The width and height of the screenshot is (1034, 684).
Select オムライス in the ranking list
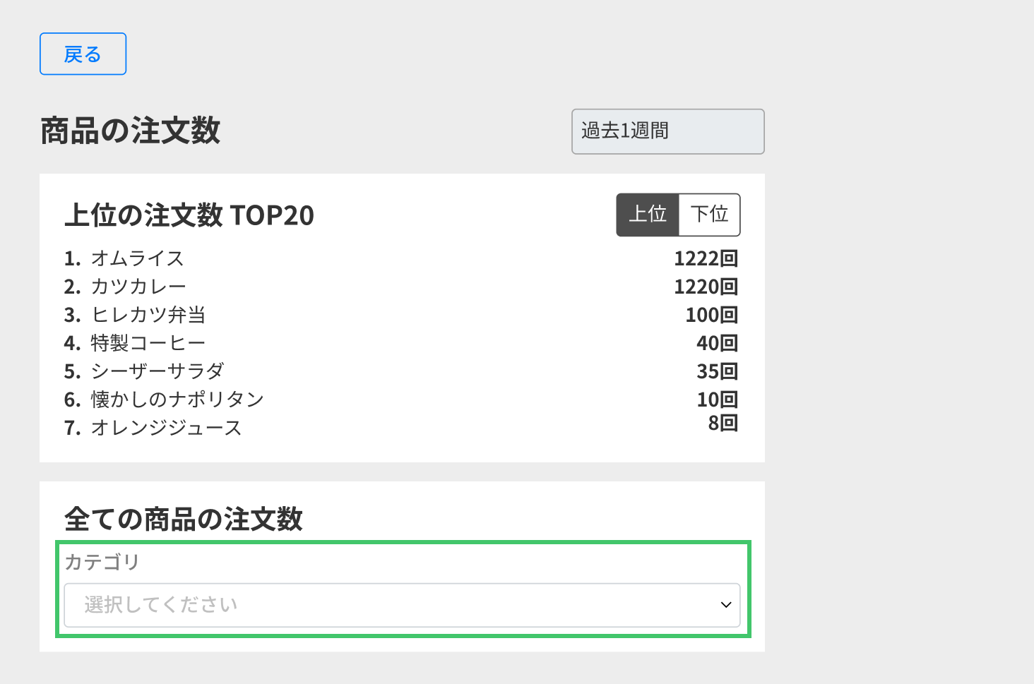(138, 258)
